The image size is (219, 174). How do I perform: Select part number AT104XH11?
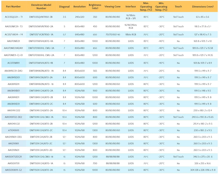[x=14, y=130]
